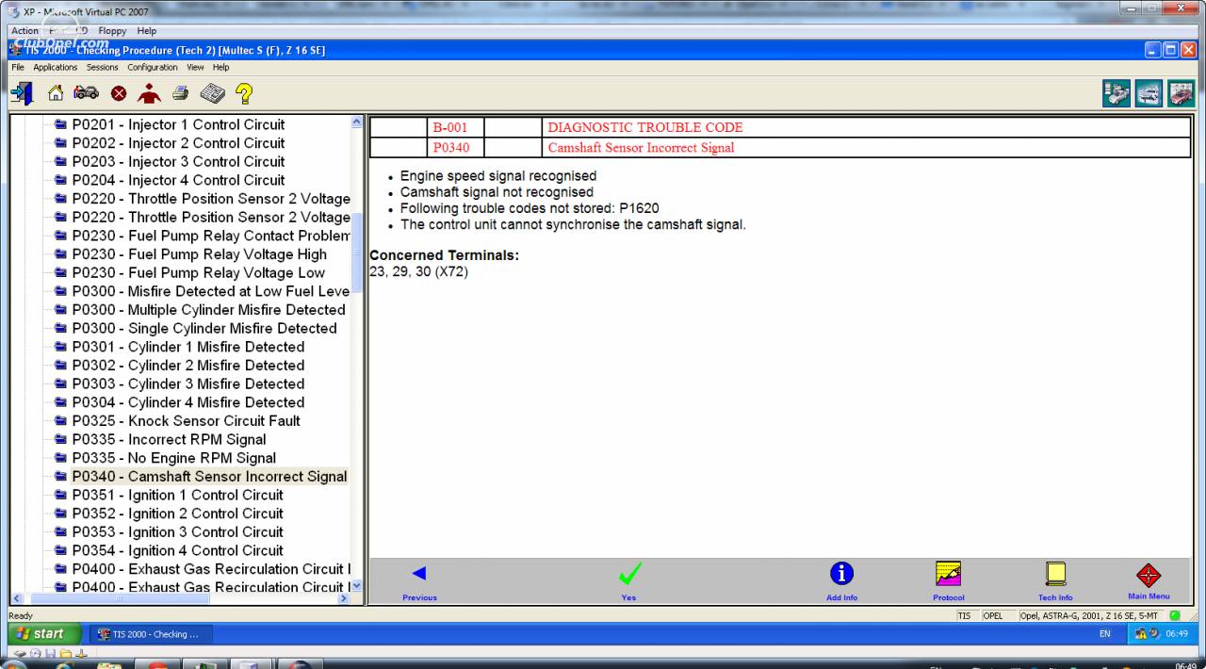
Task: Click the TIS 2000 taskbar button
Action: [151, 634]
